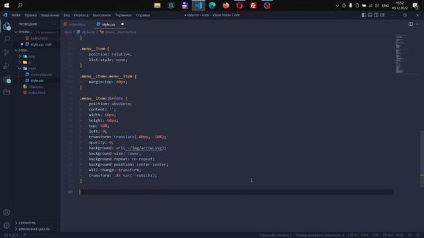This screenshot has width=424, height=238.
Task: Toggle the primary side bar layout button
Action: click(364, 15)
